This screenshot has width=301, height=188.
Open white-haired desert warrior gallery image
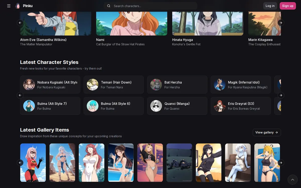pos(62,163)
